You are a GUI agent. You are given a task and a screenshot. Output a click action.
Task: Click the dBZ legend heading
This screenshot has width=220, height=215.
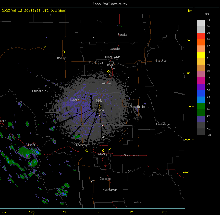[207, 14]
